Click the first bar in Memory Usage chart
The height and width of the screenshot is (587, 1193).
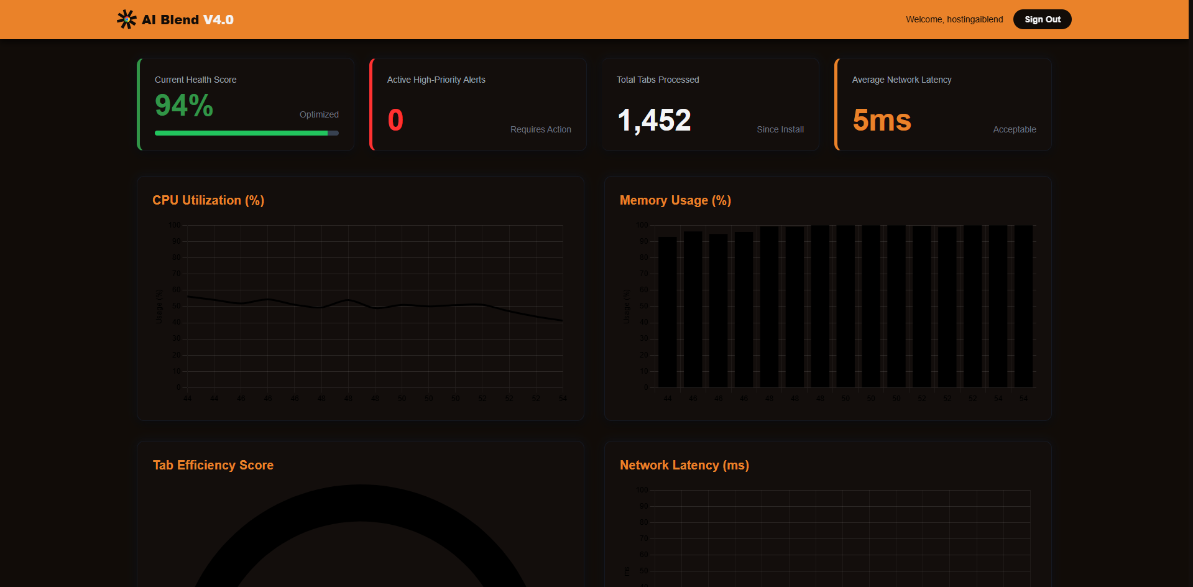click(668, 312)
